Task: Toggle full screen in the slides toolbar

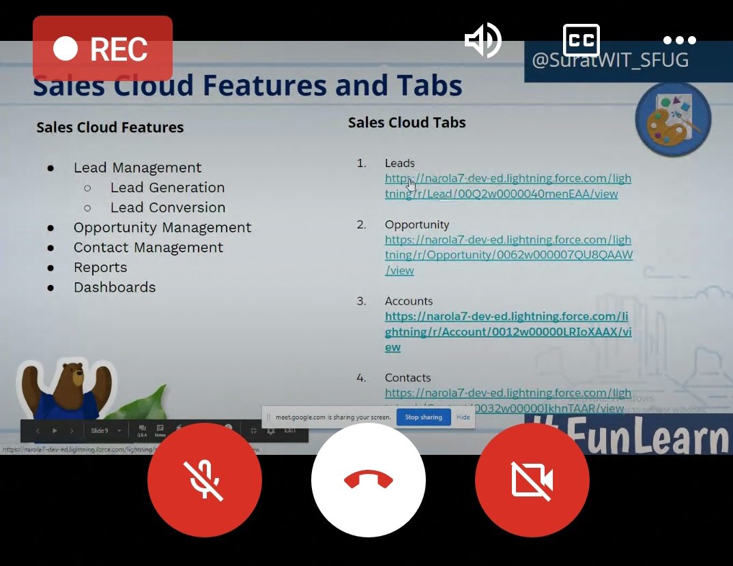Action: point(253,430)
